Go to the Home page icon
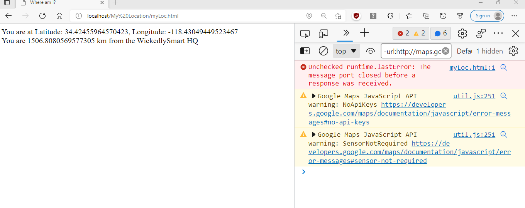The height and width of the screenshot is (208, 525). pyautogui.click(x=59, y=16)
